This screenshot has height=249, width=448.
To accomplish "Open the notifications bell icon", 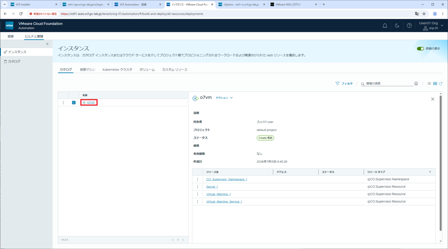I will point(385,25).
